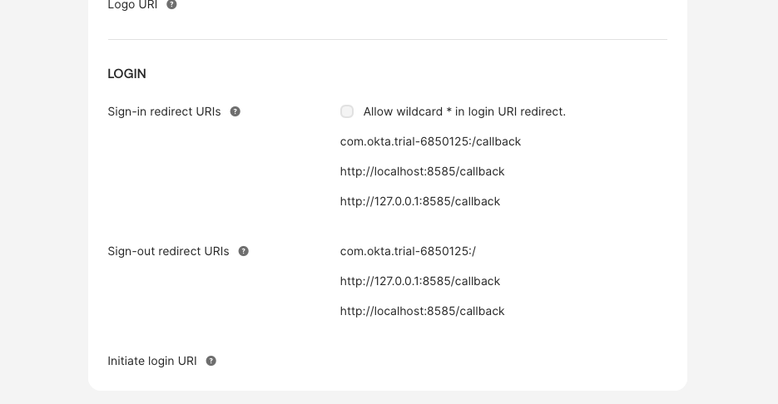This screenshot has width=778, height=404.
Task: Click the empty Initiate login URI value area
Action: pos(503,361)
